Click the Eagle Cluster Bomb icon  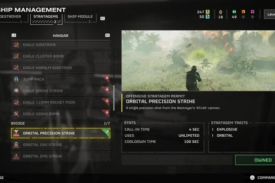click(16, 56)
